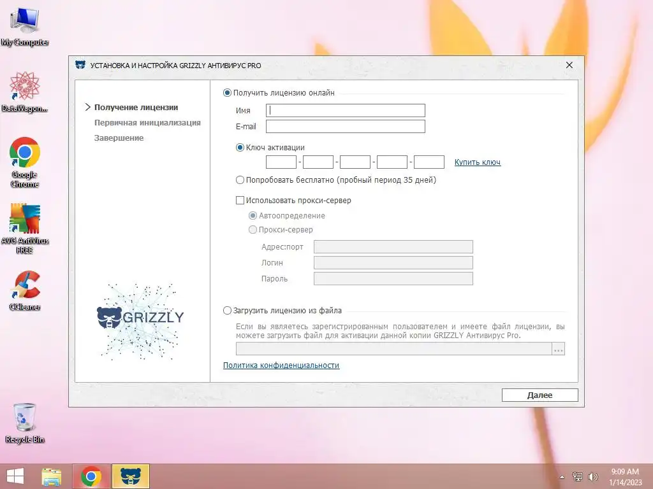Close the Grizzly setup window
Screen dimensions: 653x489
(569, 65)
